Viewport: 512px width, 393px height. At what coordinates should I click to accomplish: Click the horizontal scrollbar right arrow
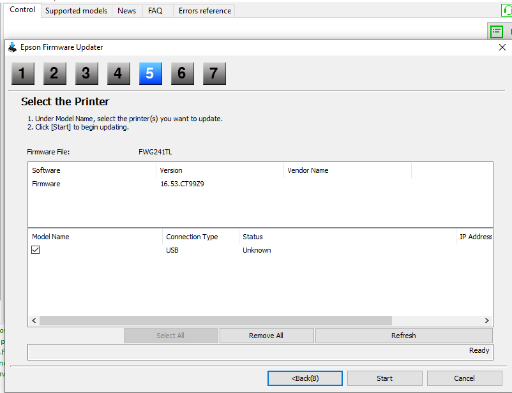click(487, 320)
